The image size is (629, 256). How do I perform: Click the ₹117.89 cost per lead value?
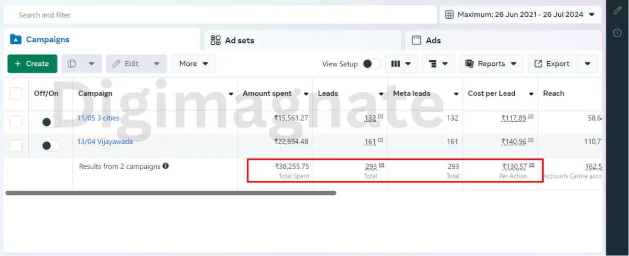pos(514,118)
